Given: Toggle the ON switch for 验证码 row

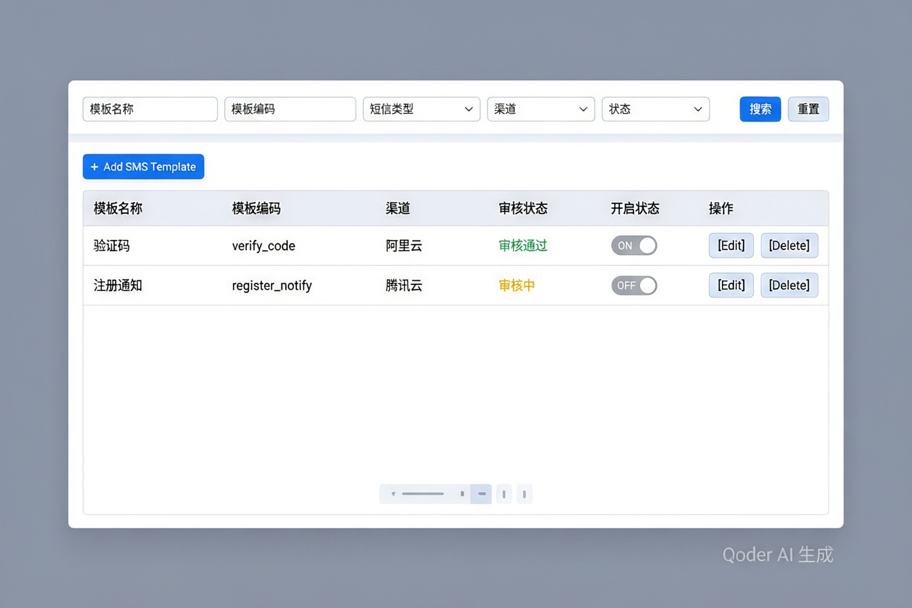Looking at the screenshot, I should (634, 246).
